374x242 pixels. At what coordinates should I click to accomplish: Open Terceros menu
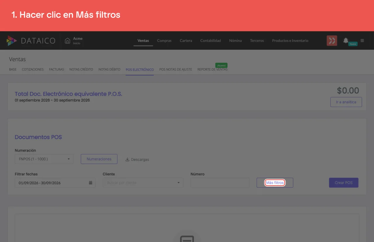click(x=257, y=41)
